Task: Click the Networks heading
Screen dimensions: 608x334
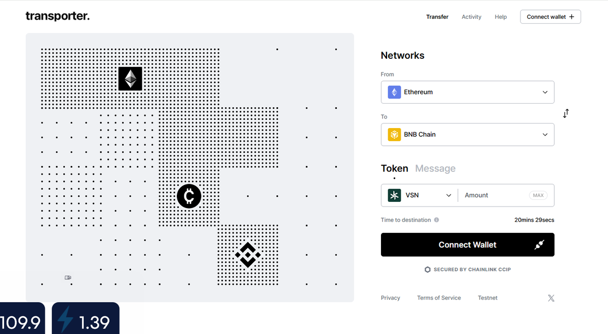Action: [x=403, y=56]
